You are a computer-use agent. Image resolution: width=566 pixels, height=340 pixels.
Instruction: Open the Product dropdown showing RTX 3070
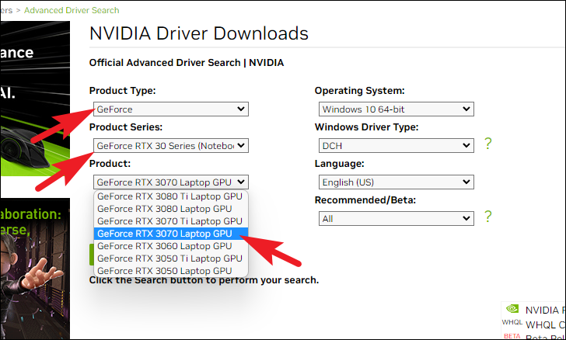[171, 182]
